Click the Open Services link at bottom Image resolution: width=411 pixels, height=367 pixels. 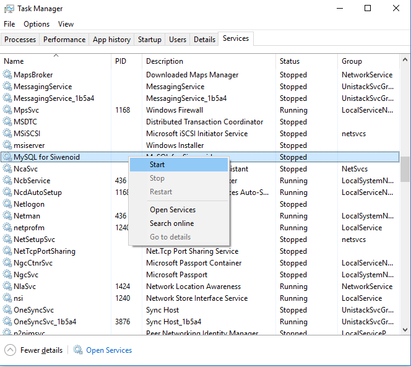(x=109, y=350)
